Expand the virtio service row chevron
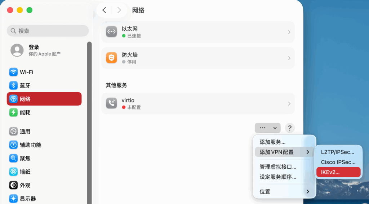The image size is (369, 204). pos(289,103)
